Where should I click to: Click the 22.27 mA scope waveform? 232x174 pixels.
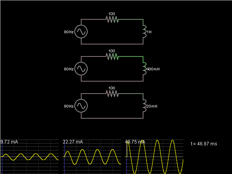coord(92,157)
